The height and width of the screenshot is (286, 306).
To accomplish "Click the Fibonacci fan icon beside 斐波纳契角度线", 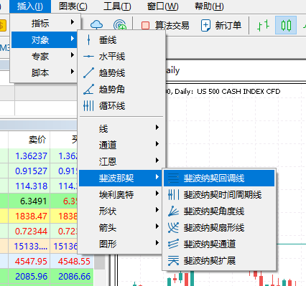I will 173,211.
